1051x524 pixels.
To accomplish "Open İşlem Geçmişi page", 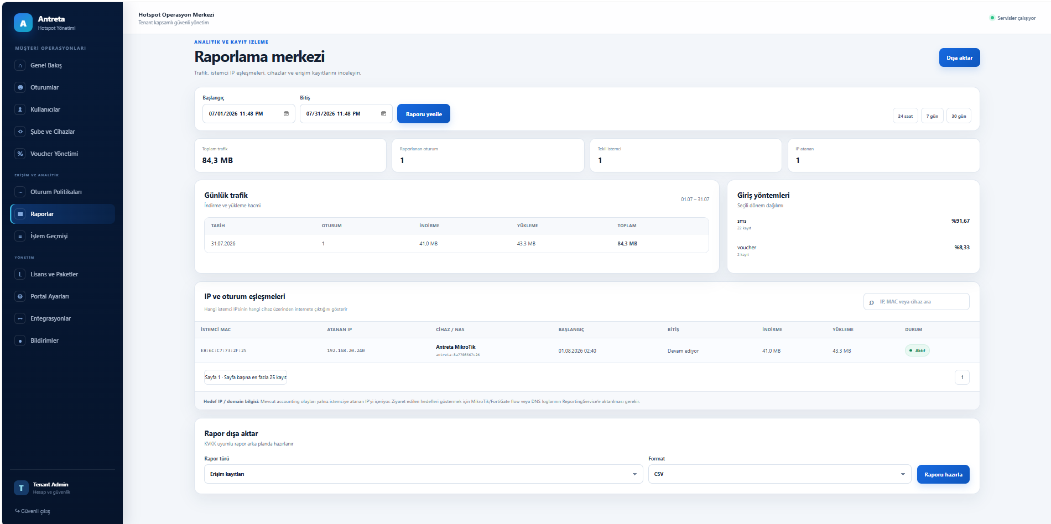I will pyautogui.click(x=63, y=236).
